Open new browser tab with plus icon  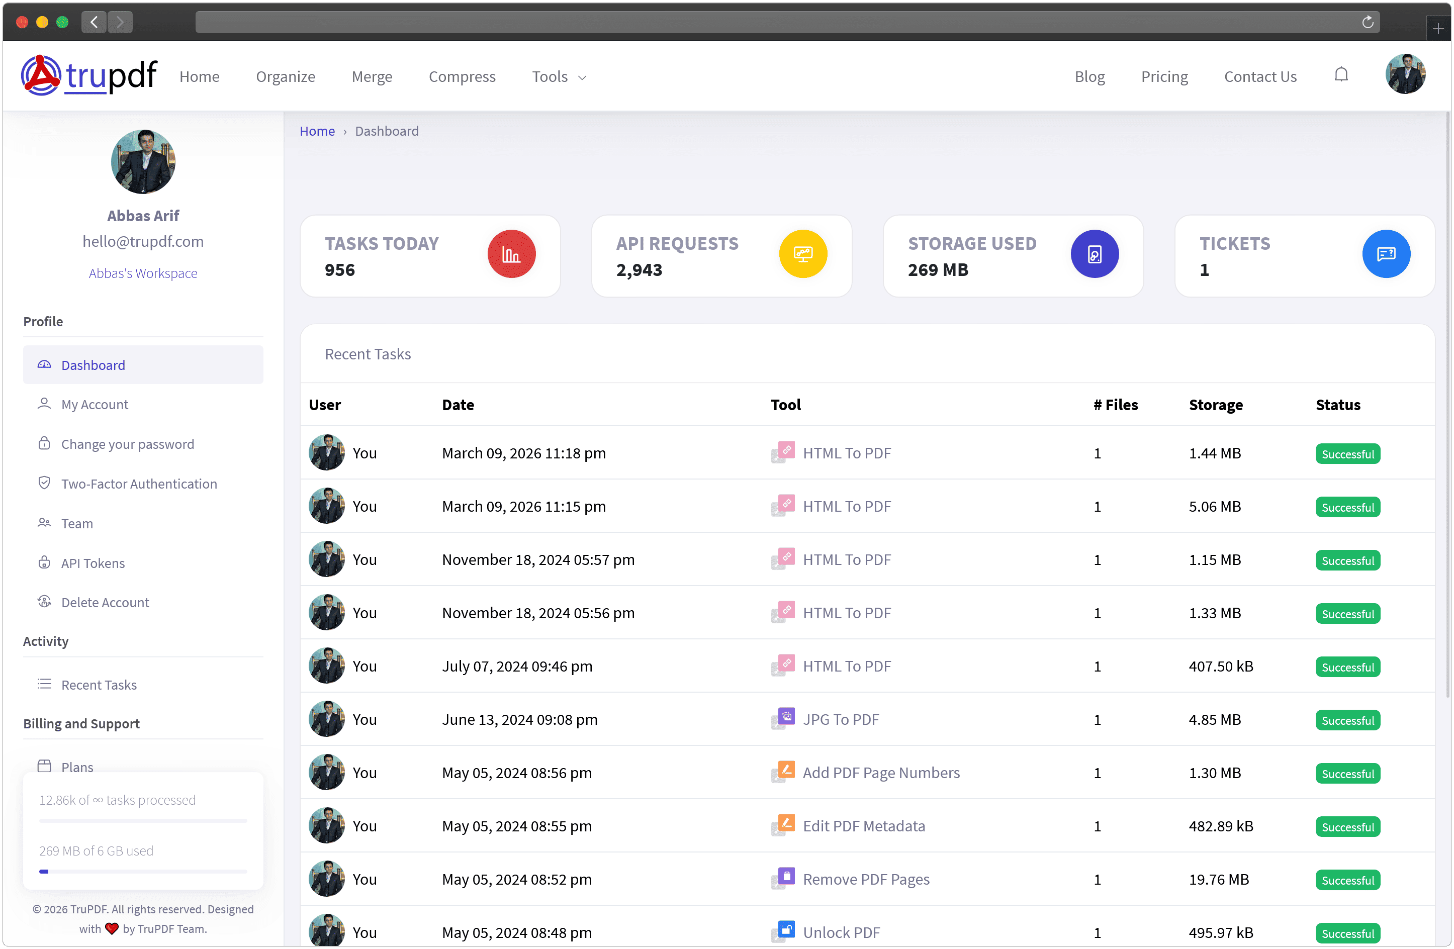tap(1438, 29)
